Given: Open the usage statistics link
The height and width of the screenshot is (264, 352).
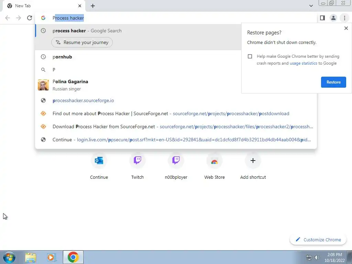Looking at the screenshot, I should point(303,63).
